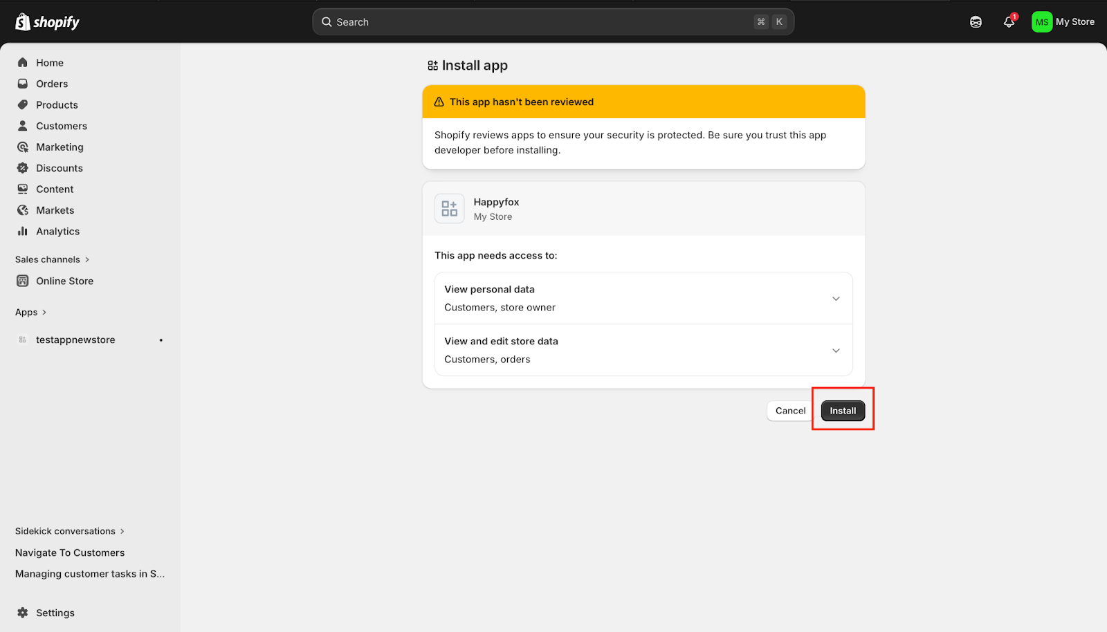Expand View personal data permission
This screenshot has height=632, width=1107.
pos(836,299)
